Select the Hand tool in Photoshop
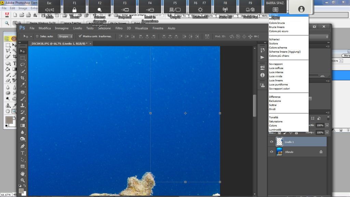Image resolution: width=350 pixels, height=197 pixels. 23,173
